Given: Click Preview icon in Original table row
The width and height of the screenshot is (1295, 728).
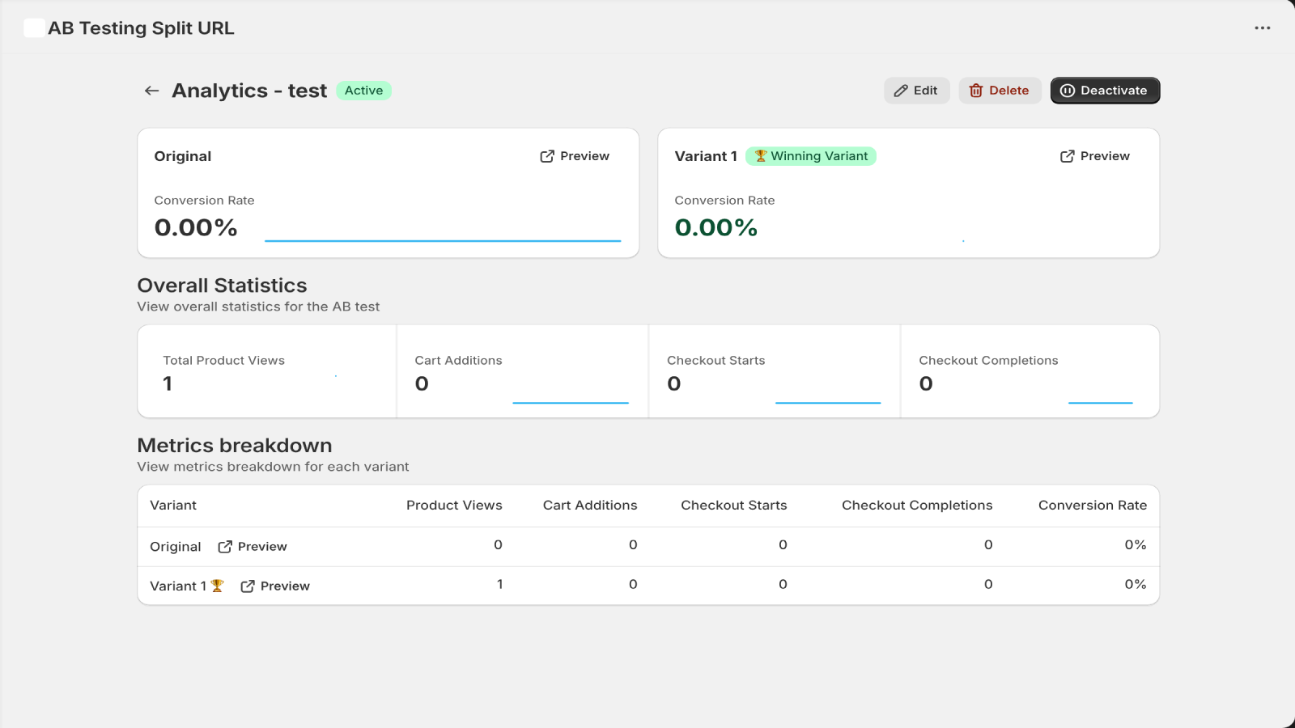Looking at the screenshot, I should 225,547.
